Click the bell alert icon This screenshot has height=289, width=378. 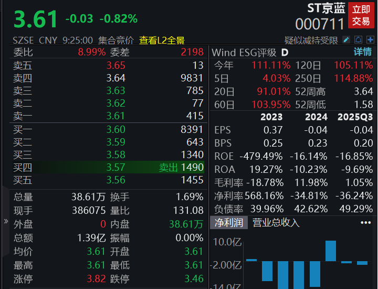[358, 40]
